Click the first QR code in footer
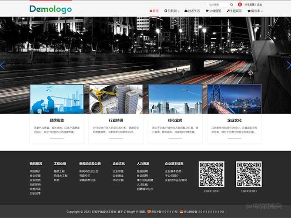This screenshot has width=291, height=218. 211,174
